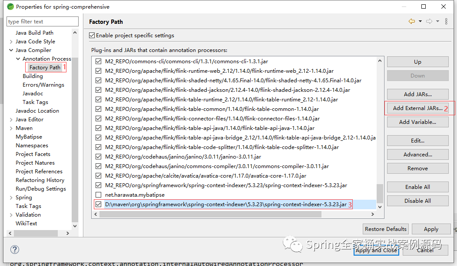Uncheck the commons-cli-1.3.1.jar entry
Screen dimensions: 457x266
99,62
